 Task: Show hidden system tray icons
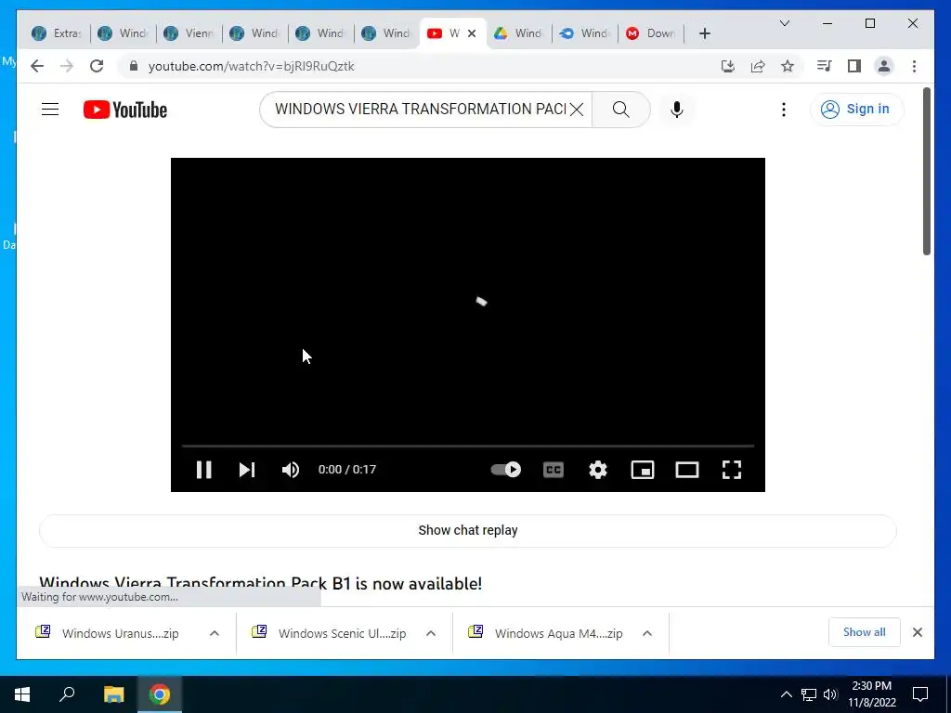click(786, 694)
